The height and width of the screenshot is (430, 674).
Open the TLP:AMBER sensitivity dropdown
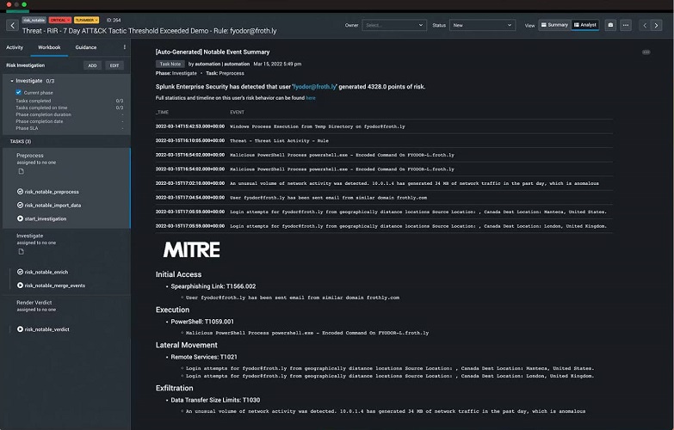pos(86,20)
